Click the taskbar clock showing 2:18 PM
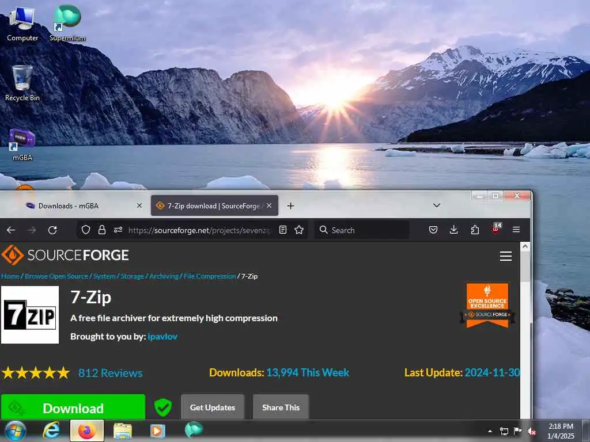 tap(561, 430)
